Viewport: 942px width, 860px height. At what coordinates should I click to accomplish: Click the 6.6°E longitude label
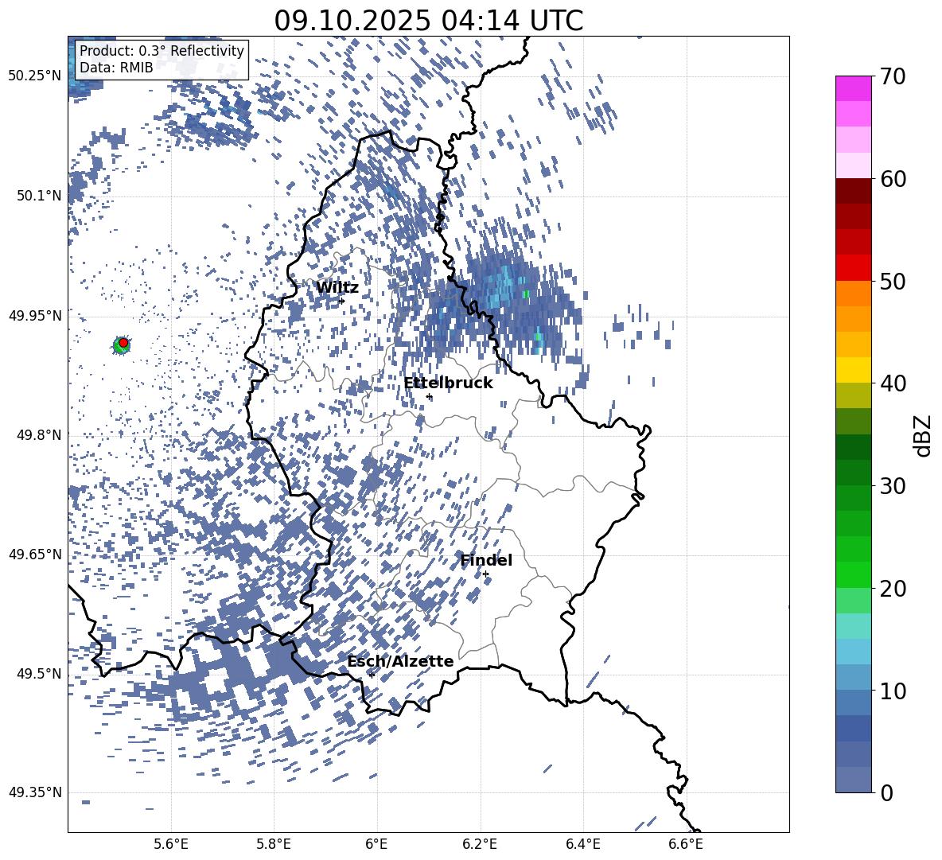(x=686, y=844)
